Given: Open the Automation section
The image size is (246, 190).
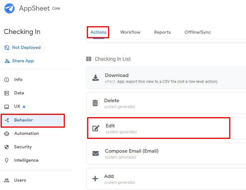Looking at the screenshot, I should (26, 134).
